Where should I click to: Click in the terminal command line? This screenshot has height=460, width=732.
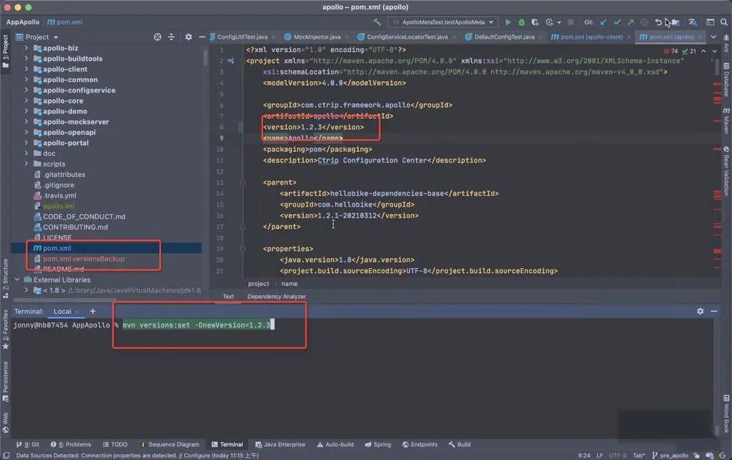[x=196, y=325]
